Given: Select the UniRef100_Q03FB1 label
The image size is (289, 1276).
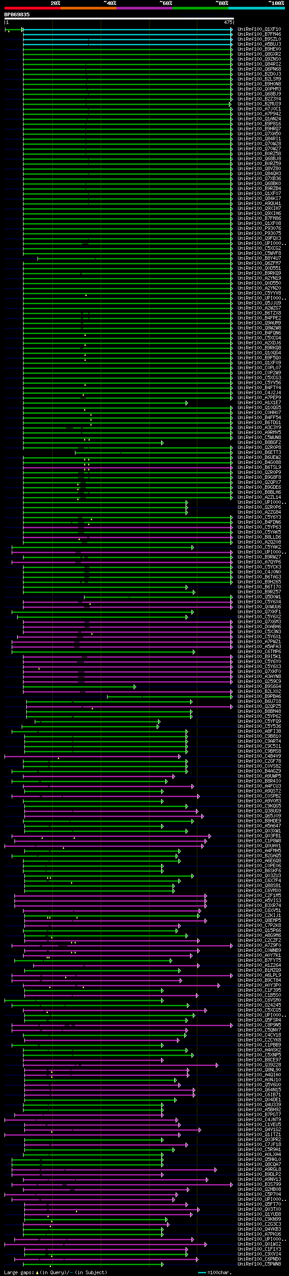Looking at the screenshot, I should (x=259, y=836).
